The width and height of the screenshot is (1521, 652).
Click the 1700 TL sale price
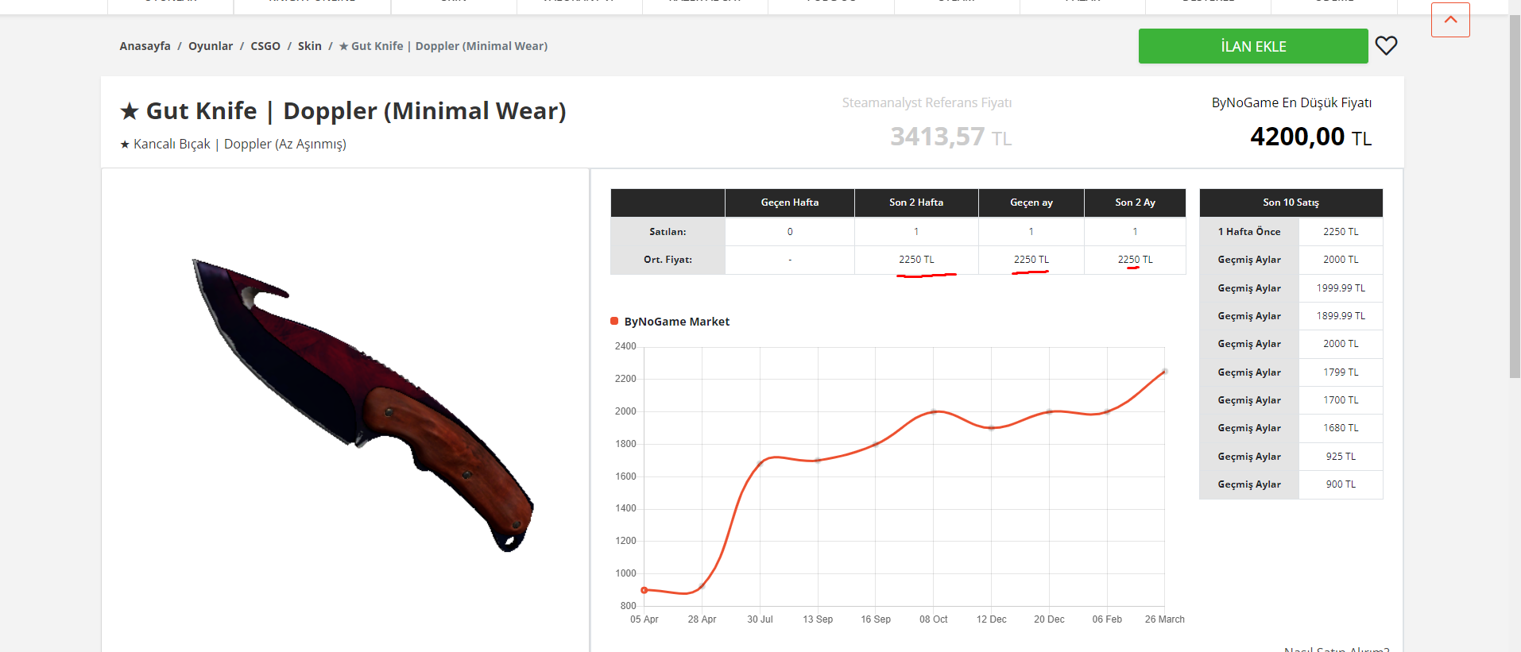[1341, 400]
